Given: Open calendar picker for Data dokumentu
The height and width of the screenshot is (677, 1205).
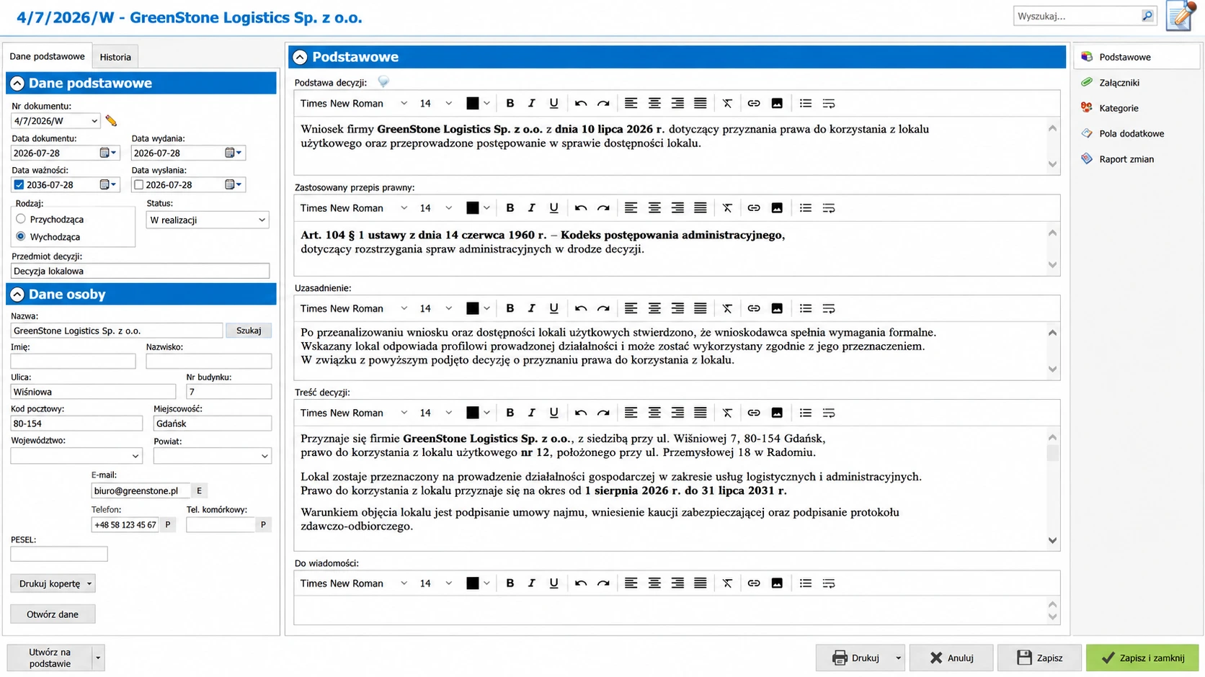Looking at the screenshot, I should pos(108,153).
